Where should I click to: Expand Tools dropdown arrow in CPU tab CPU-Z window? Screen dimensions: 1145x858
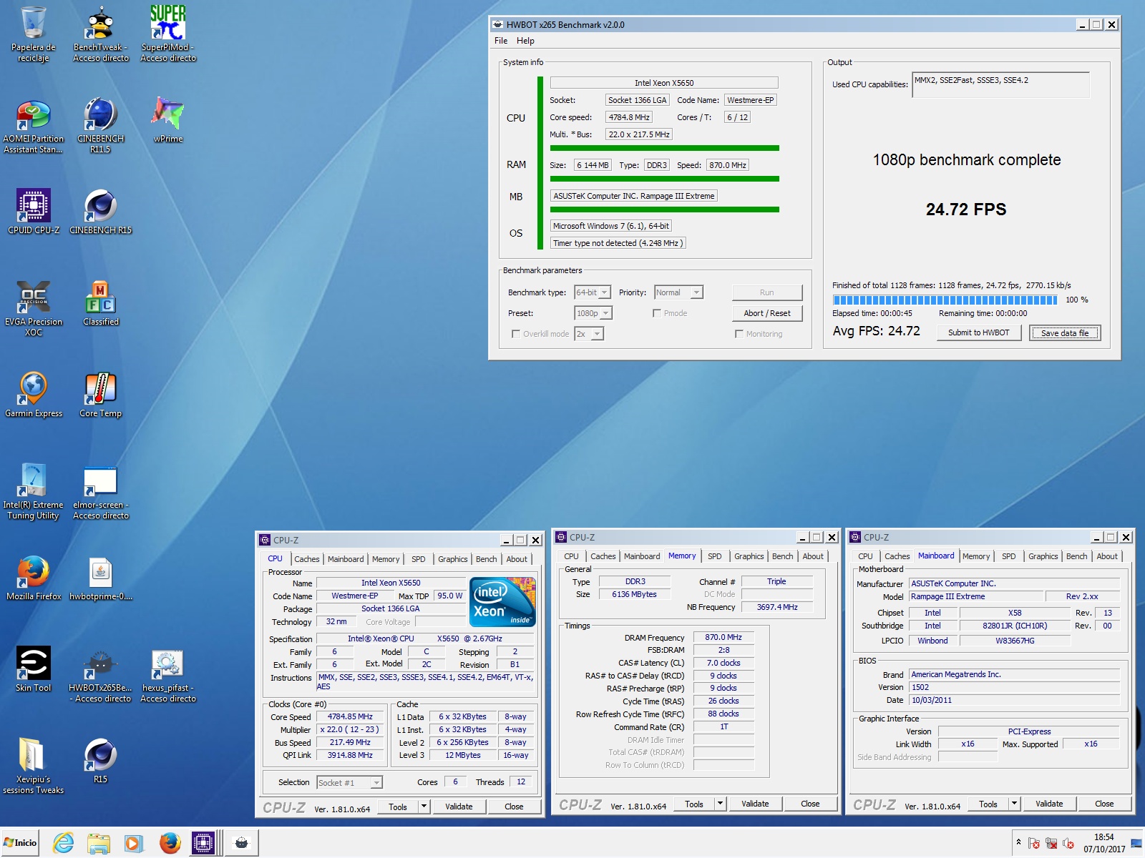(x=424, y=807)
